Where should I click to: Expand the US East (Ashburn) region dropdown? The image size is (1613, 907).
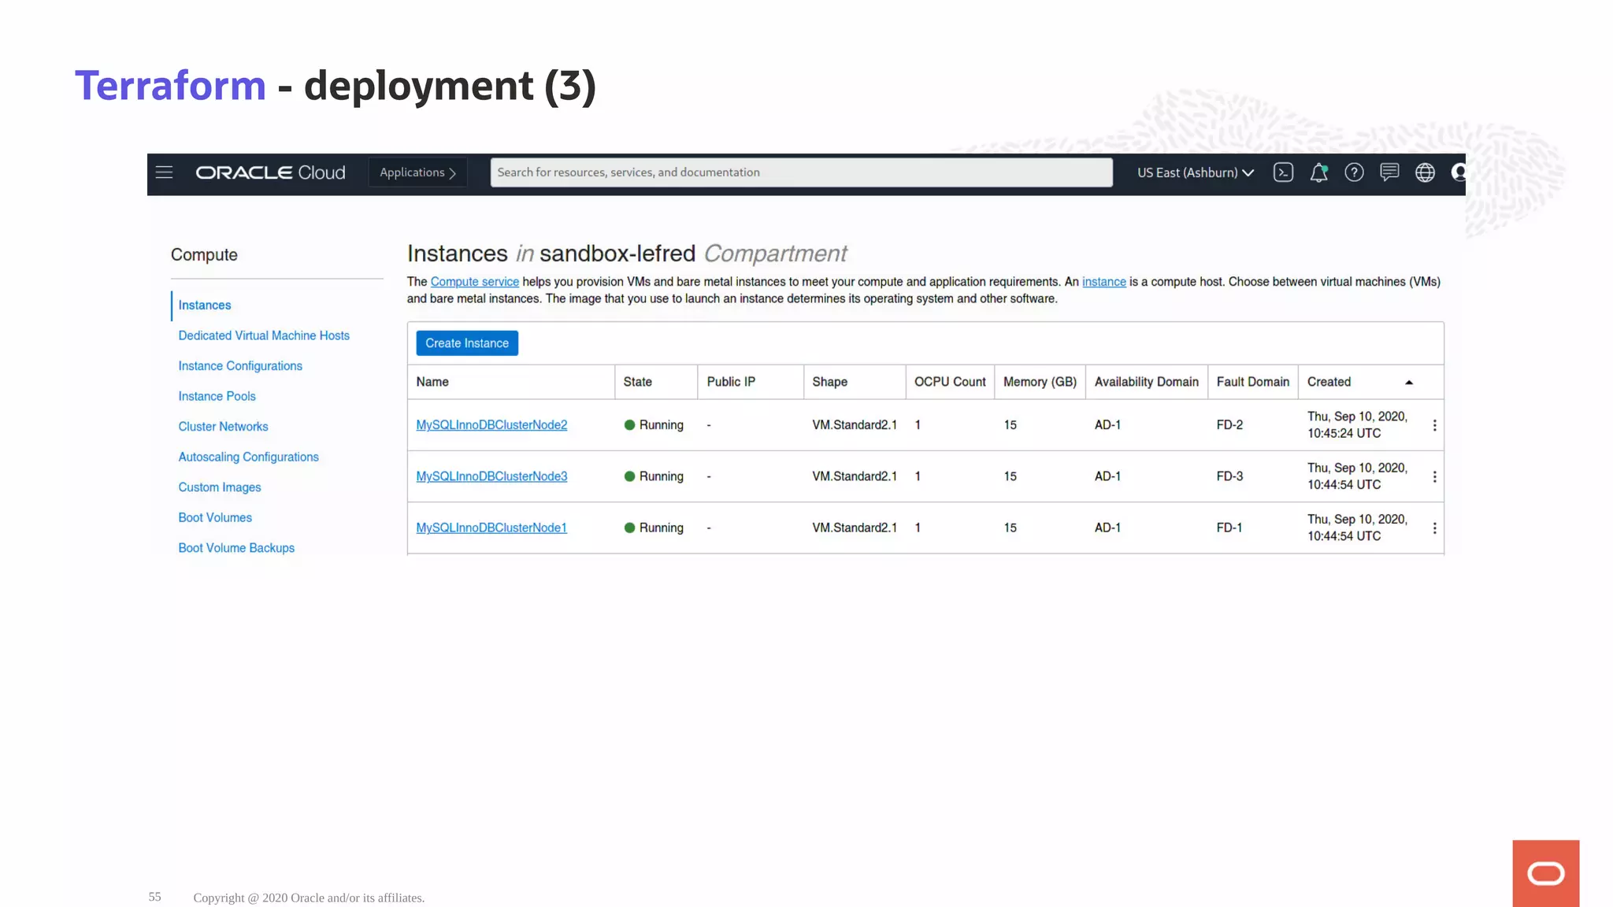click(1195, 172)
